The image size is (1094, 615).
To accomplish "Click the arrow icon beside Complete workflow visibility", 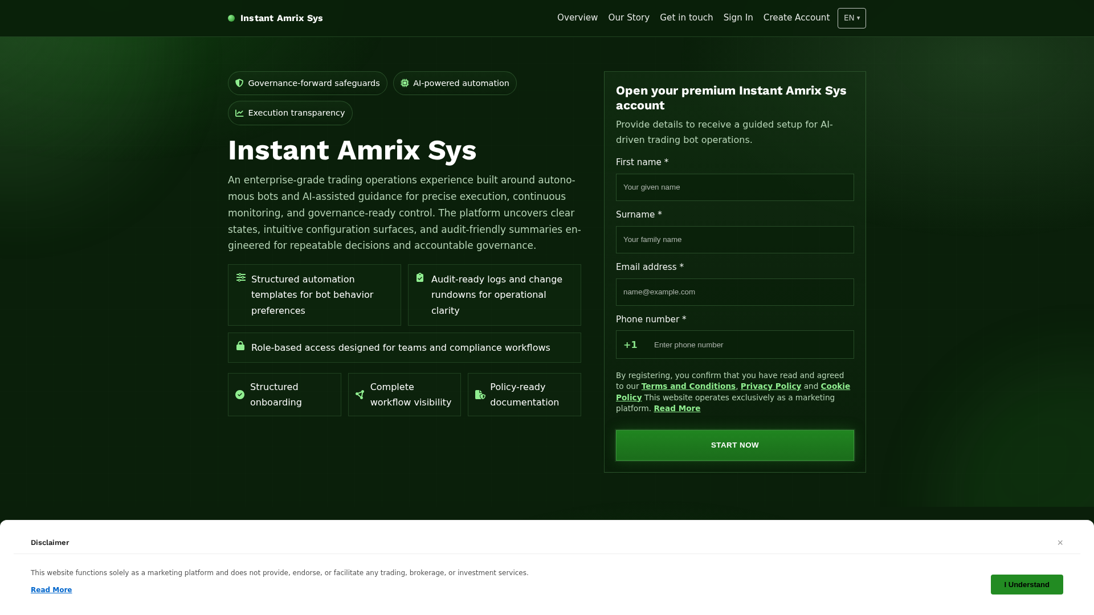I will (360, 395).
